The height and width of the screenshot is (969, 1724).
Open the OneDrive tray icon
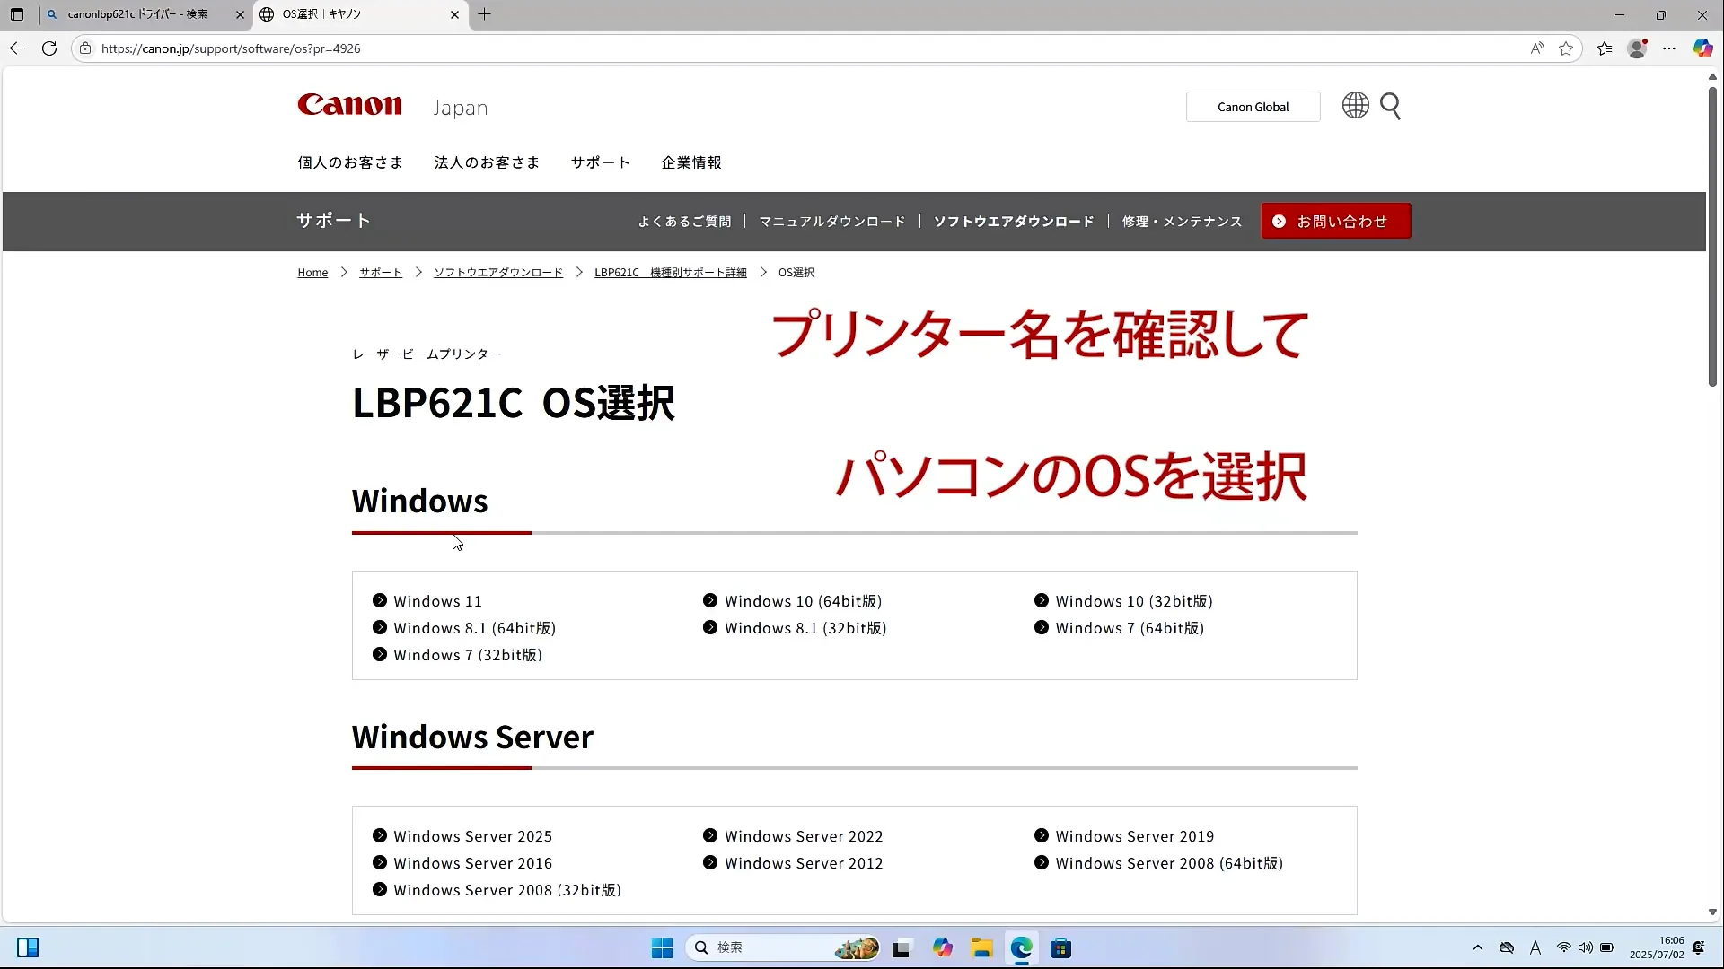coord(1507,948)
